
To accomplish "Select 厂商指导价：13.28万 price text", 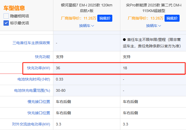I will 146,18.
